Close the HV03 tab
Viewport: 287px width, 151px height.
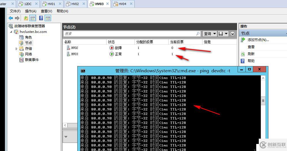point(108,4)
